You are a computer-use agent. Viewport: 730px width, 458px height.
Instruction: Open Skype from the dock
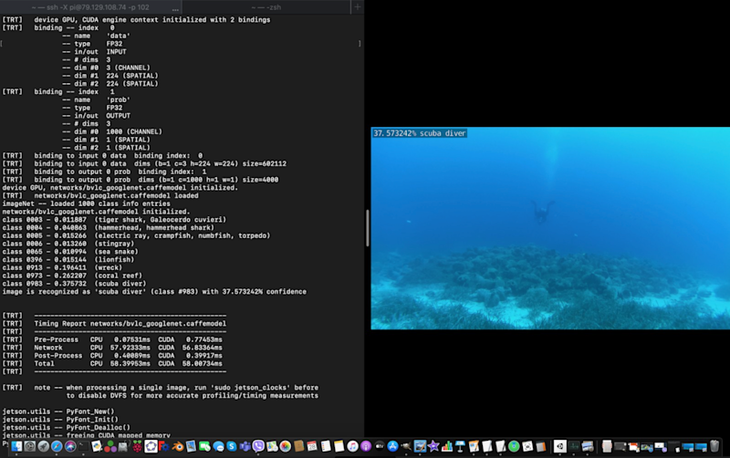(x=232, y=447)
